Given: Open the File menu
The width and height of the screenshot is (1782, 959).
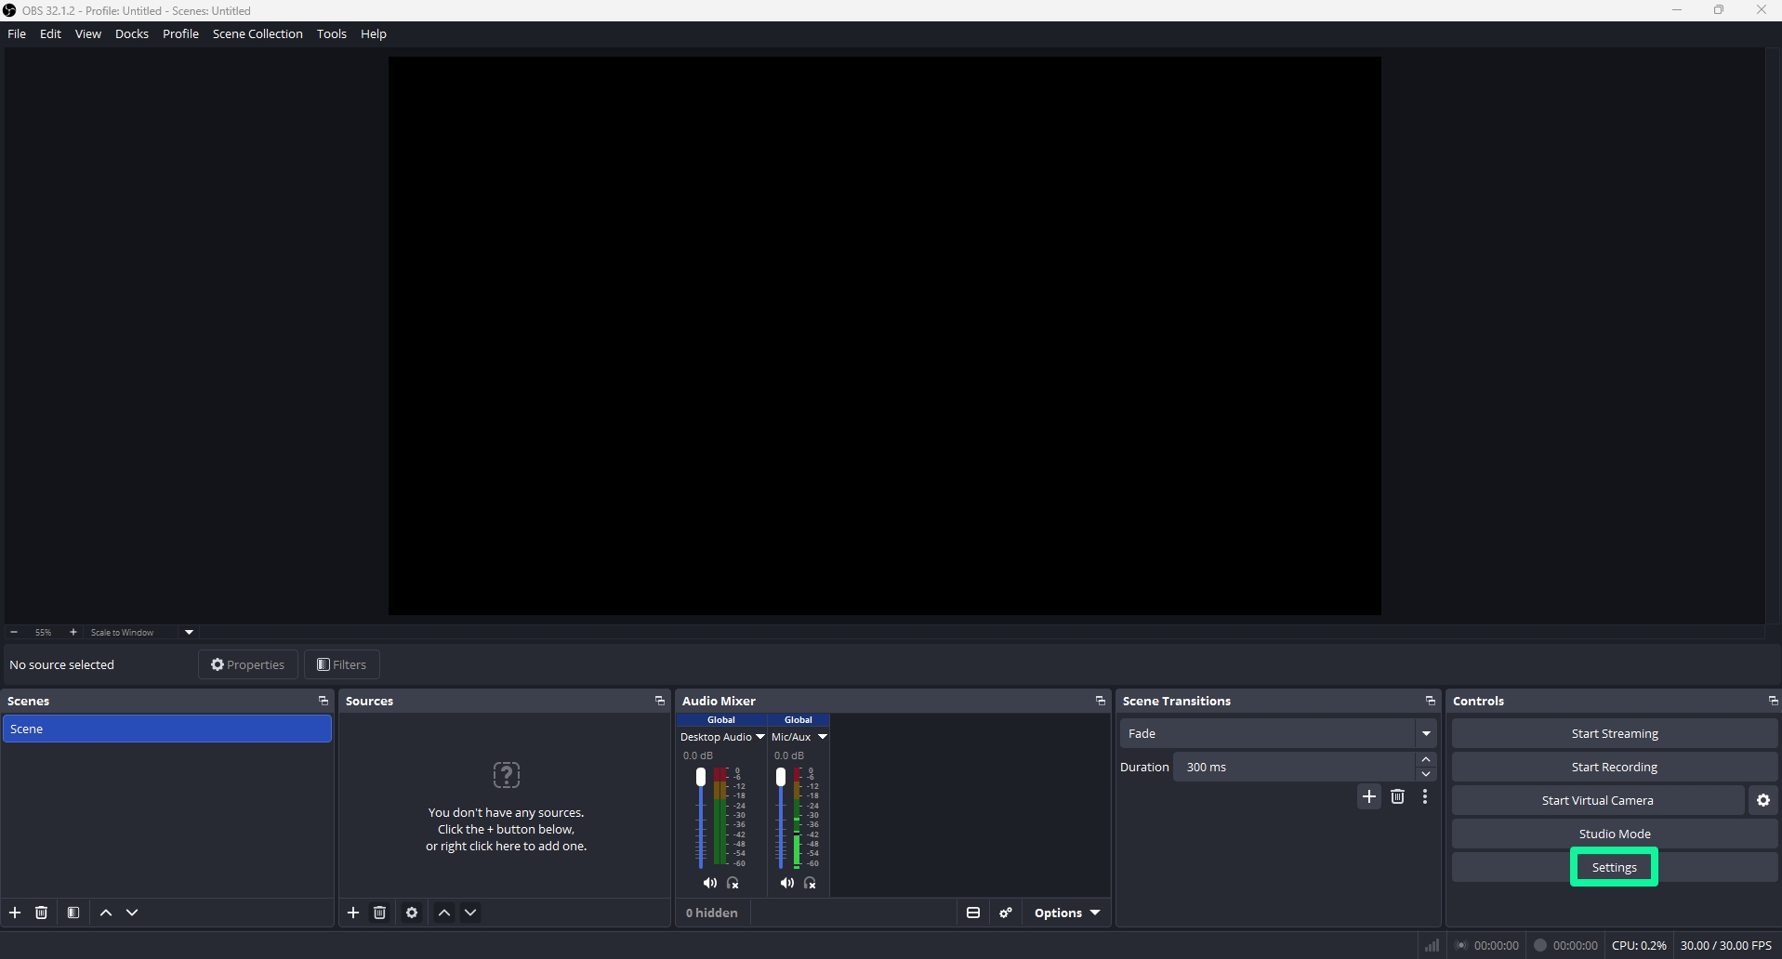Looking at the screenshot, I should tap(17, 33).
